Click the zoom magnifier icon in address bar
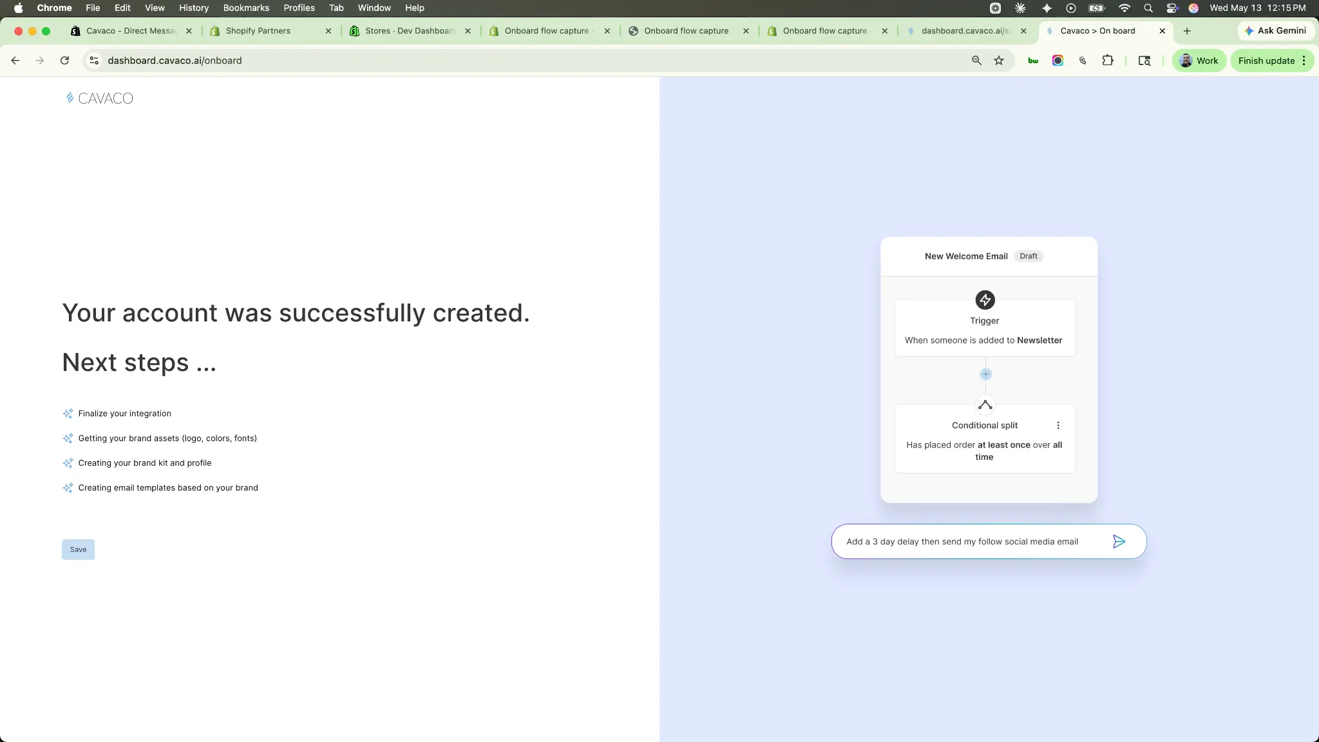The image size is (1319, 742). (x=976, y=61)
